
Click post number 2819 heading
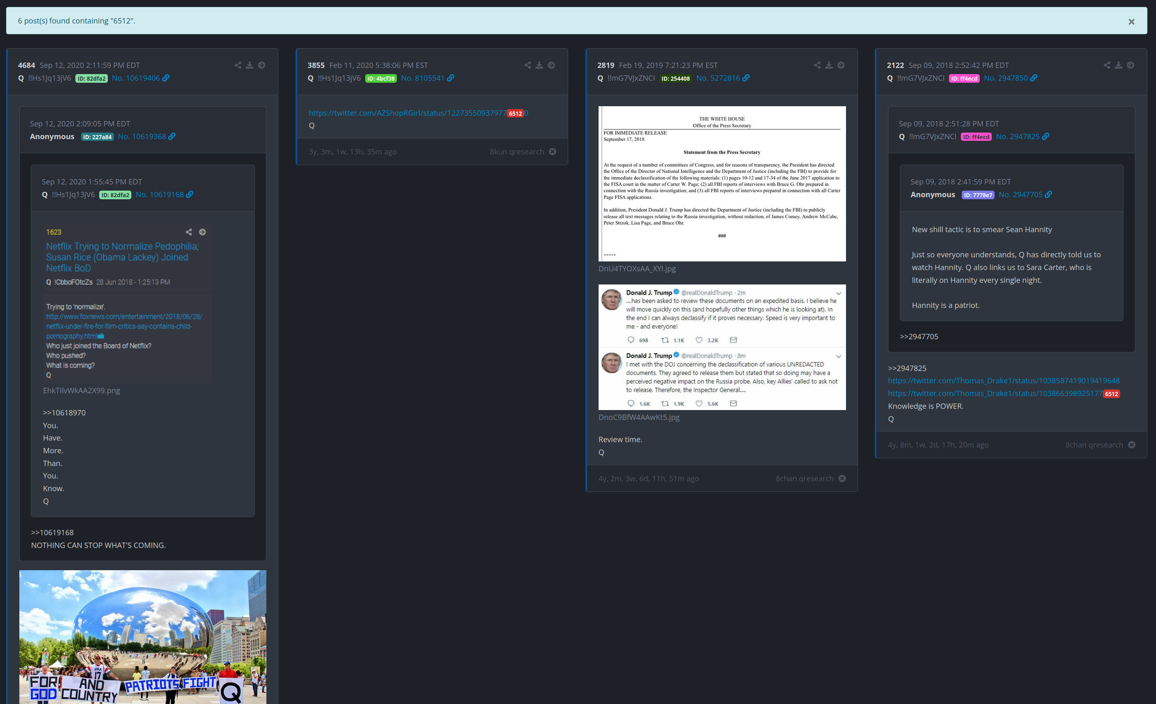[x=606, y=65]
